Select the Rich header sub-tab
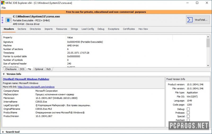 click(49, 69)
